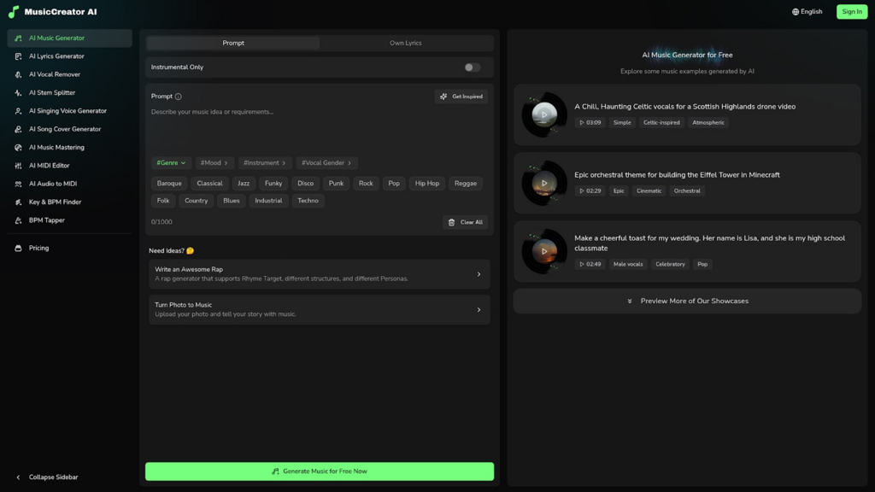Expand the #Vocal Gender tag category
Screen dimensions: 875x492
326,163
